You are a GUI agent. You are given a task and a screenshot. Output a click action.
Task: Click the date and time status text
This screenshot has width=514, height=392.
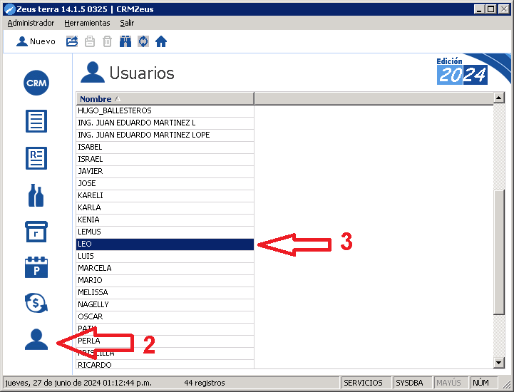pyautogui.click(x=78, y=383)
